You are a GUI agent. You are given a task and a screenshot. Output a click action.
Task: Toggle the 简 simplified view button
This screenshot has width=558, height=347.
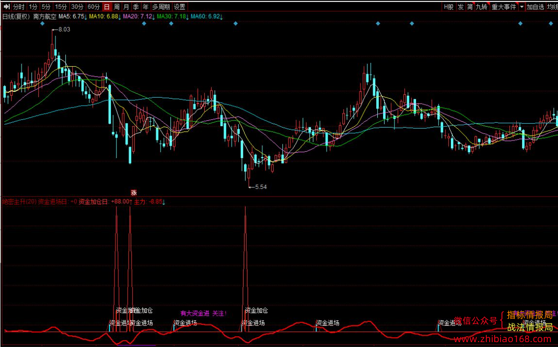470,7
